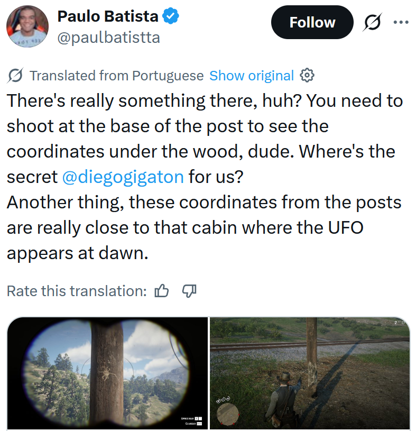Toggle the negative translation rating

point(188,291)
